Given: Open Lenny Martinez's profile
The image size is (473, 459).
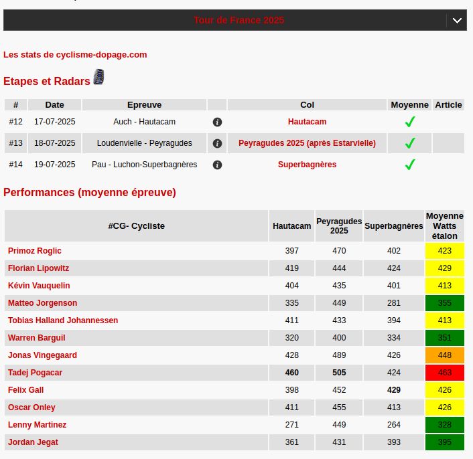Looking at the screenshot, I should [37, 425].
